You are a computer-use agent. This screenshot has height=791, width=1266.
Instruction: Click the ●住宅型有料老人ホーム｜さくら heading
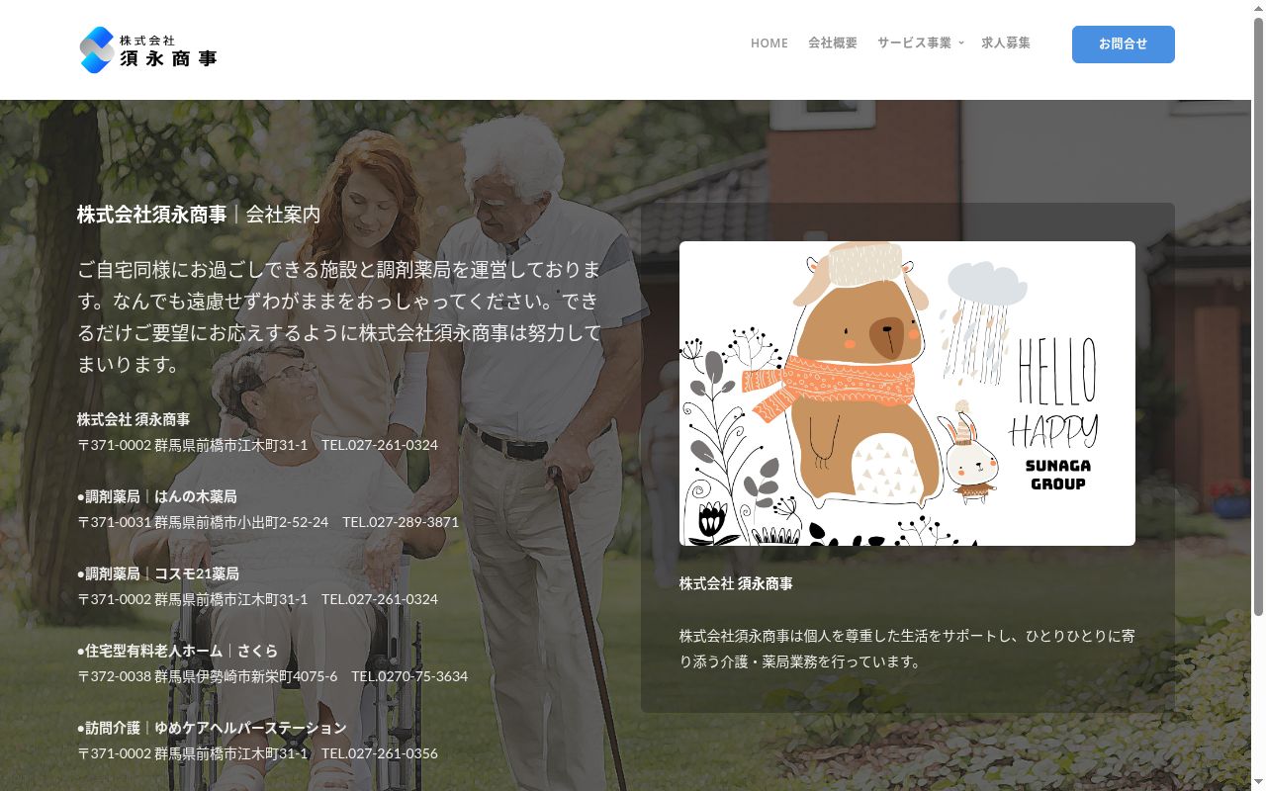(x=178, y=651)
